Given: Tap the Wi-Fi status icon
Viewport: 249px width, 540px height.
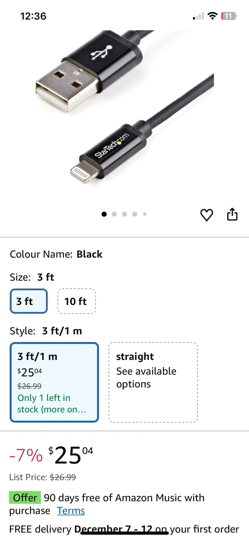Looking at the screenshot, I should click(x=213, y=16).
